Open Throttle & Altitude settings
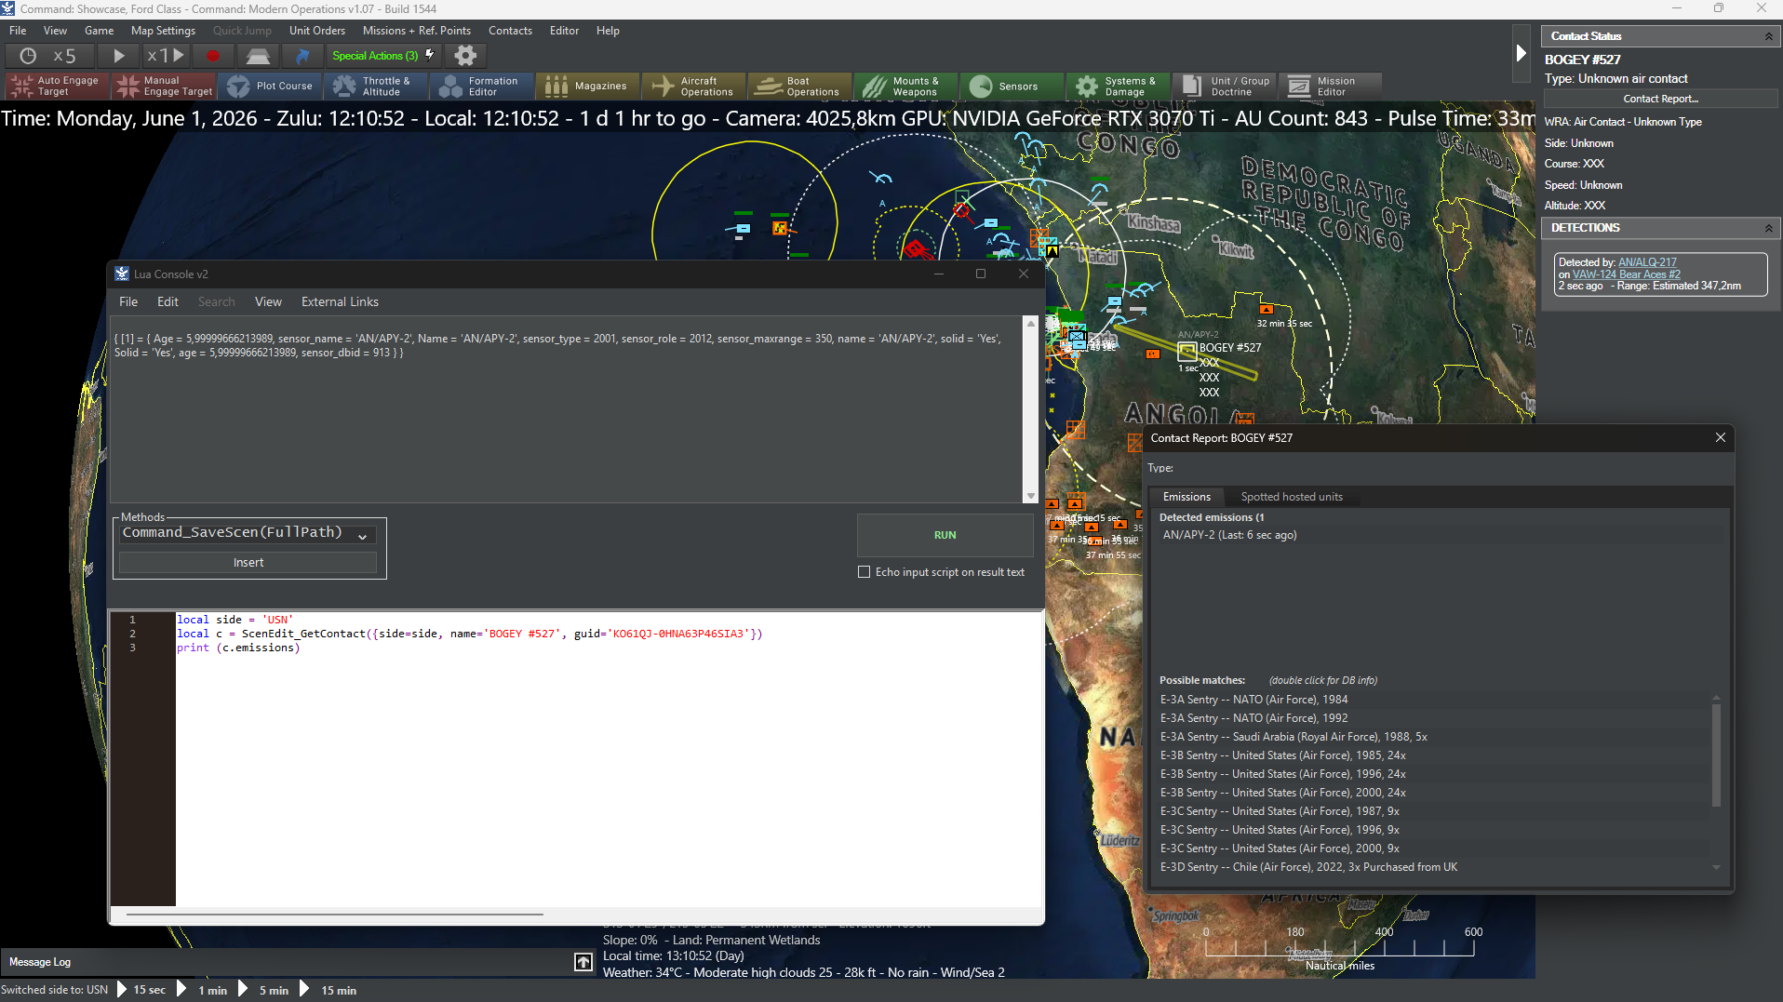Image resolution: width=1783 pixels, height=1002 pixels. click(376, 87)
